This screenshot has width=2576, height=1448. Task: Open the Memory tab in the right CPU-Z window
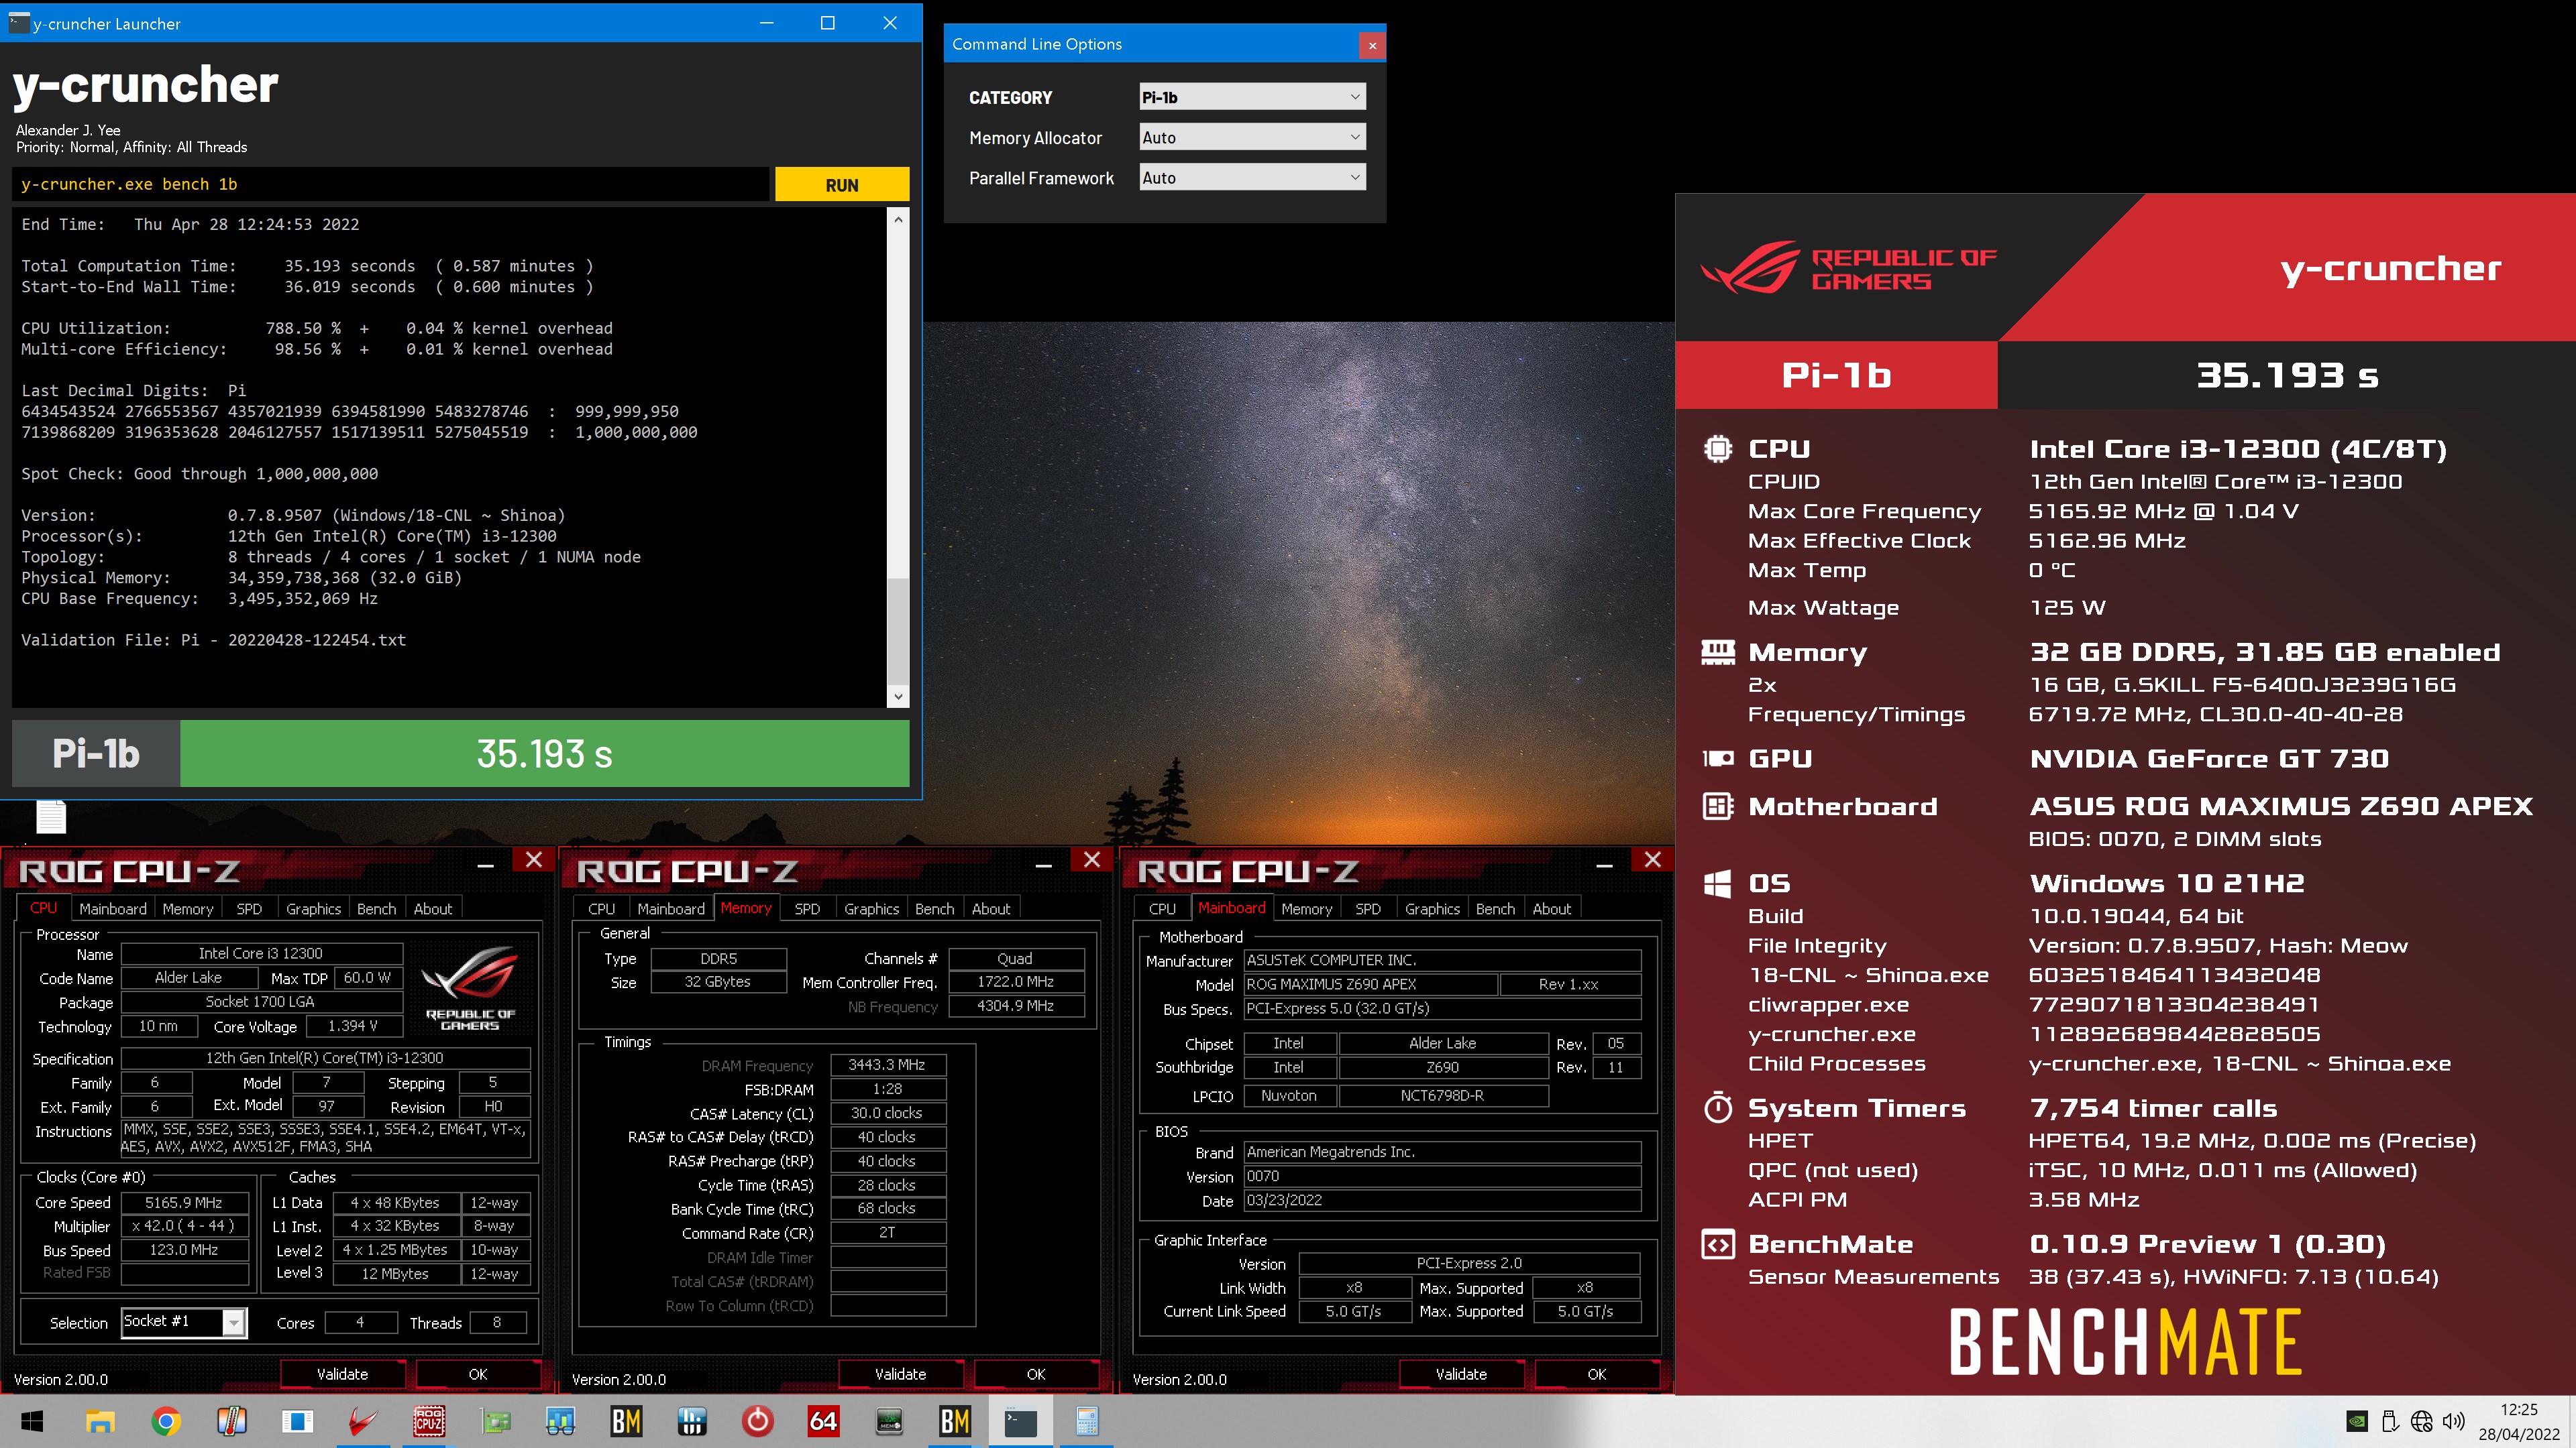click(x=1306, y=908)
